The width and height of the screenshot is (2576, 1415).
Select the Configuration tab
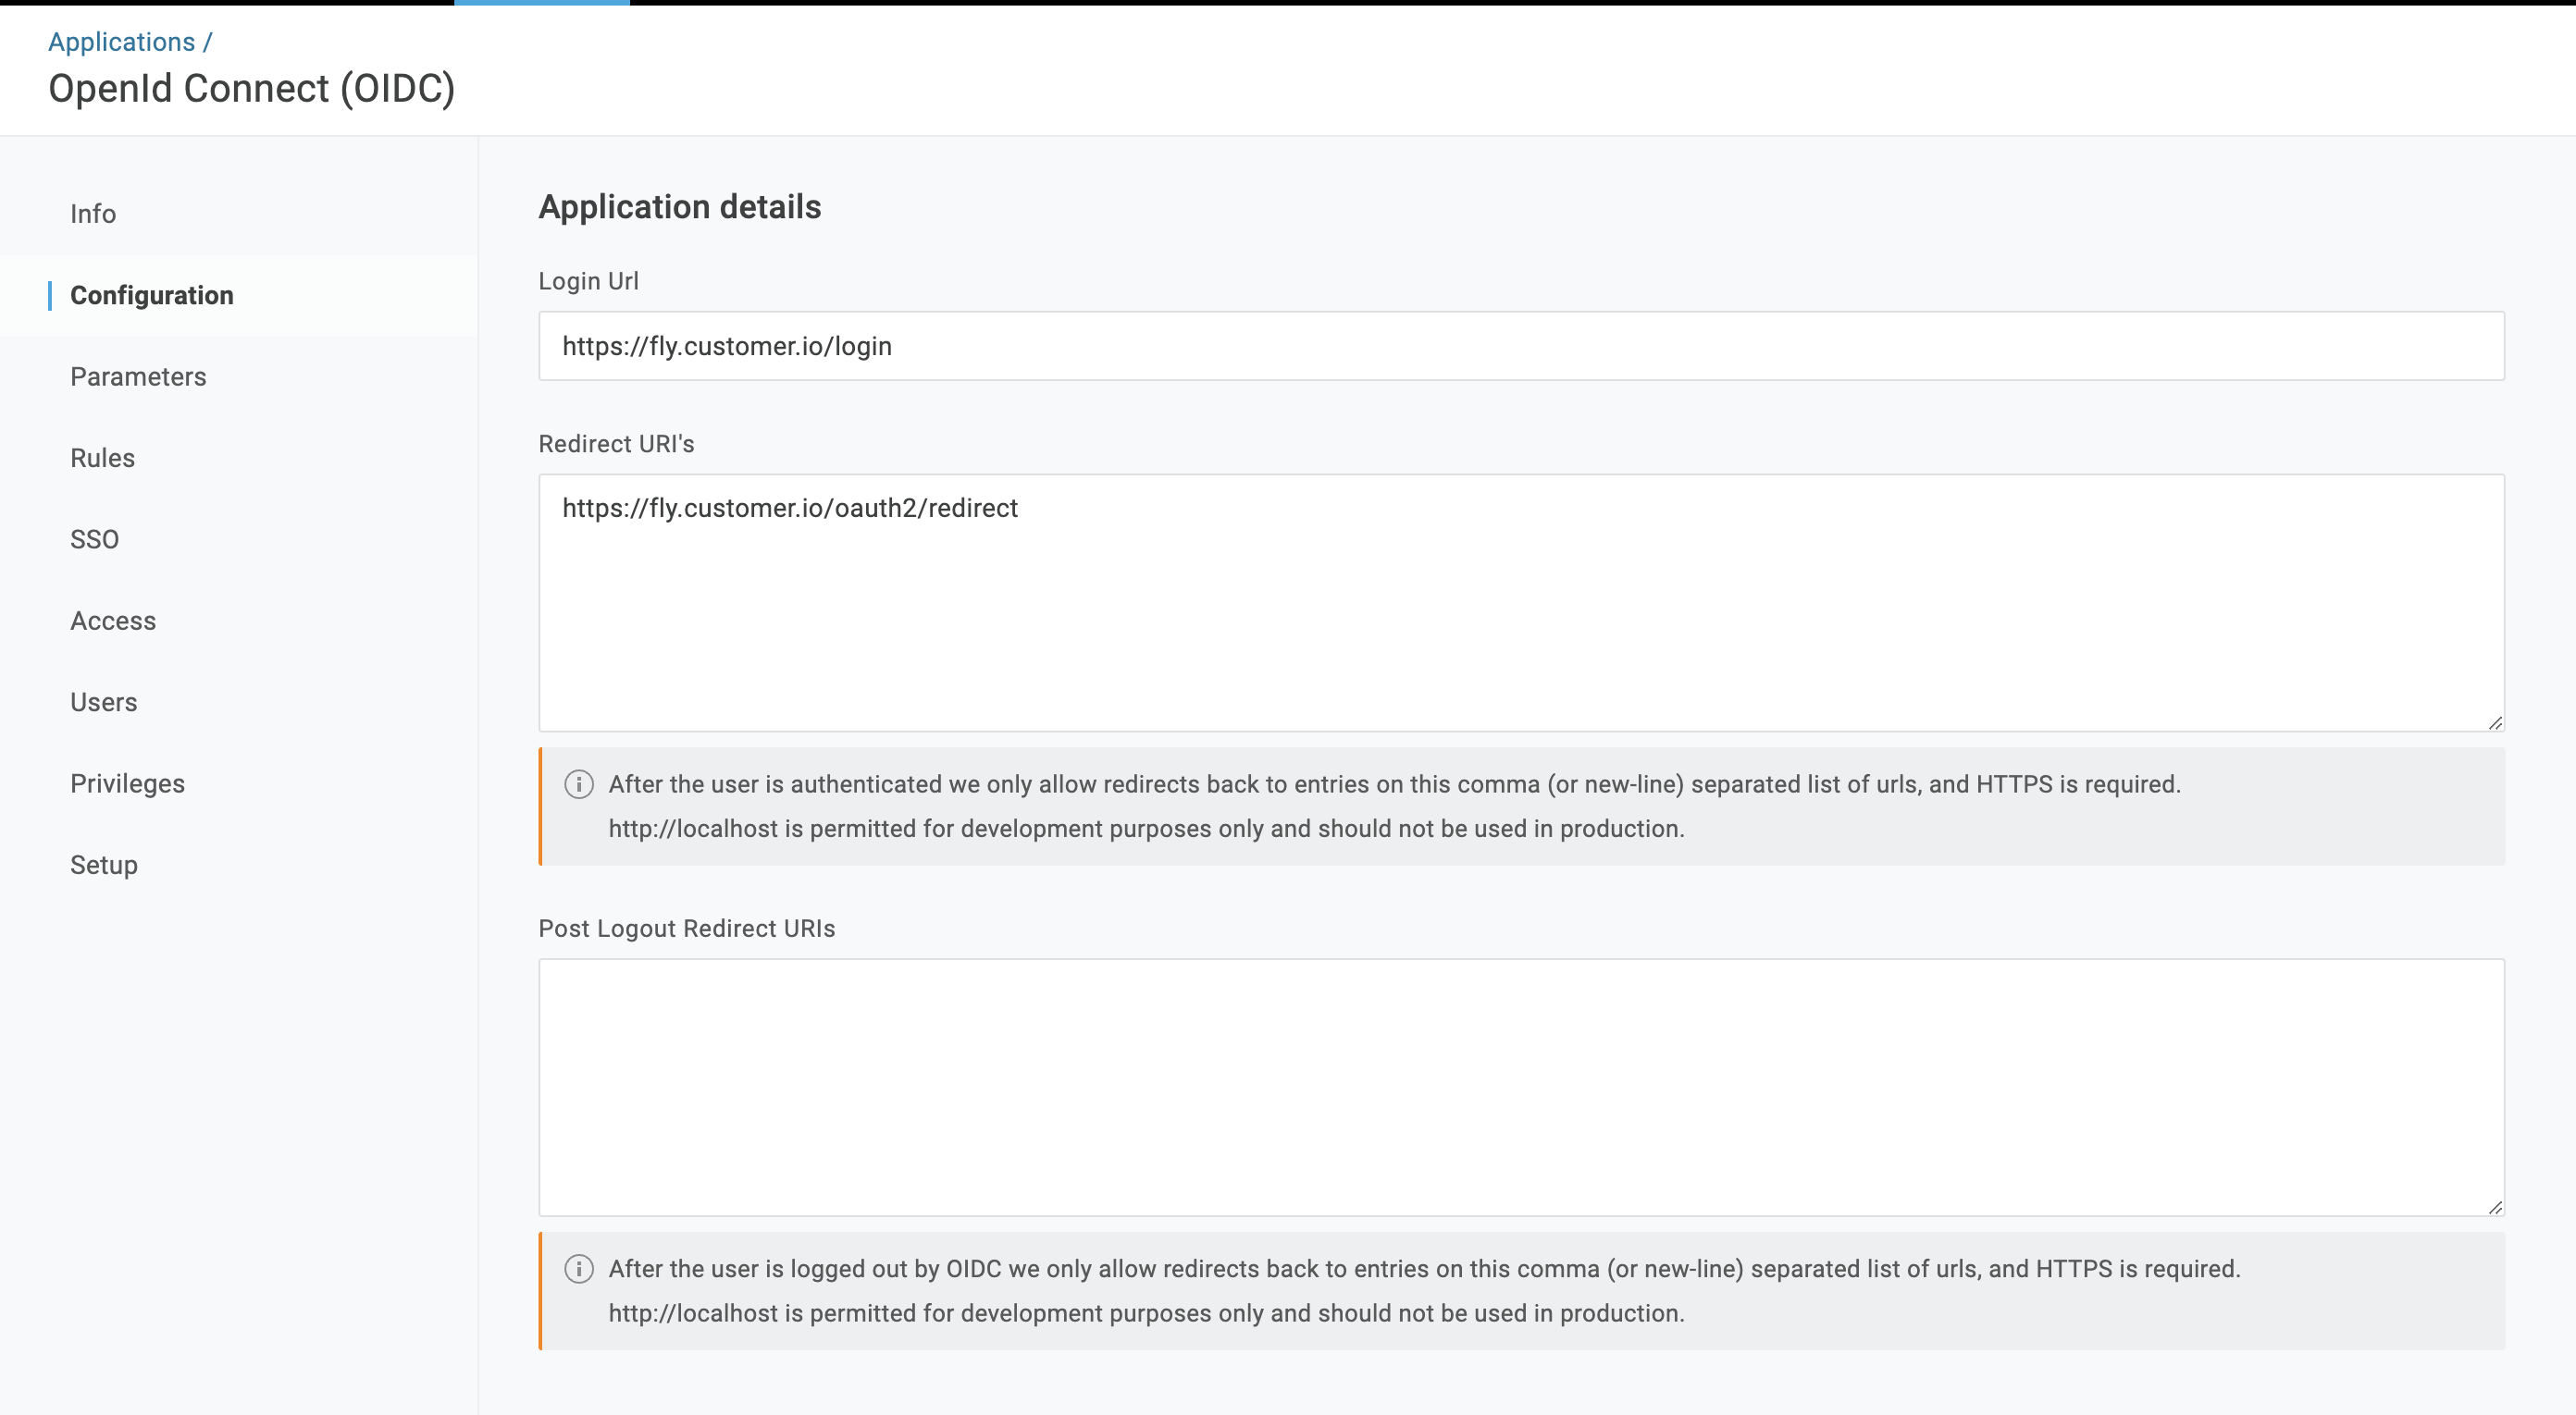tap(152, 294)
